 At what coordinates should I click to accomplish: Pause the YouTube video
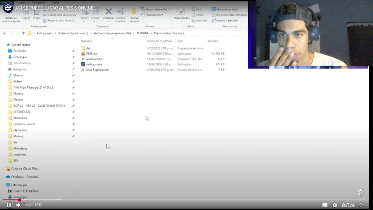[9, 205]
